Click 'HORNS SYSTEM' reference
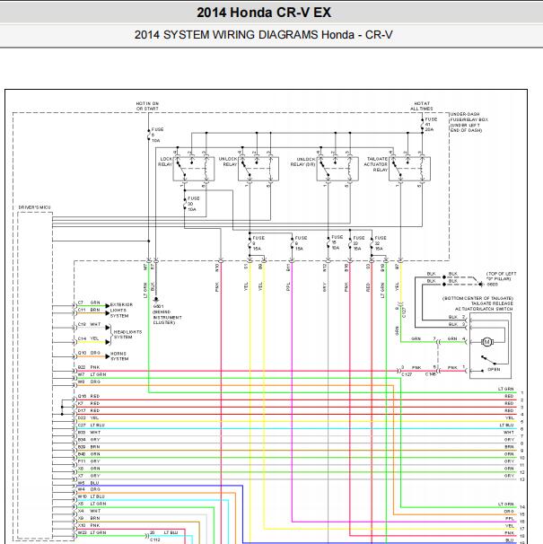Image resolution: width=543 pixels, height=544 pixels. click(119, 356)
